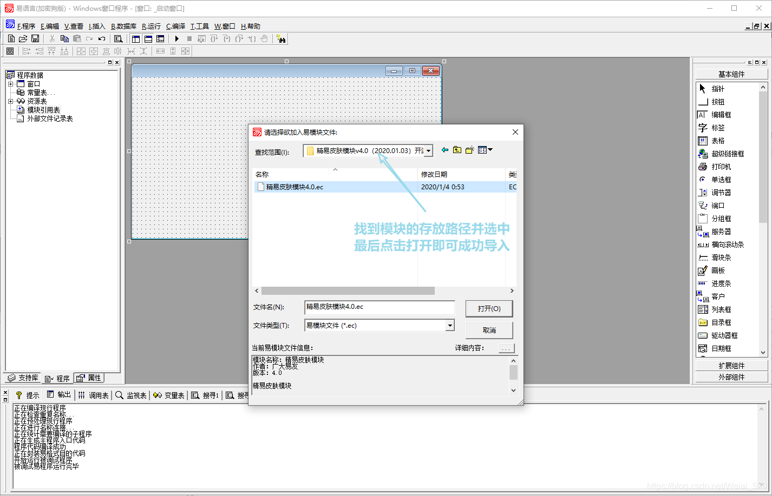Sort files by 名称 column header
Viewport: 772px width, 496px height.
pyautogui.click(x=335, y=174)
